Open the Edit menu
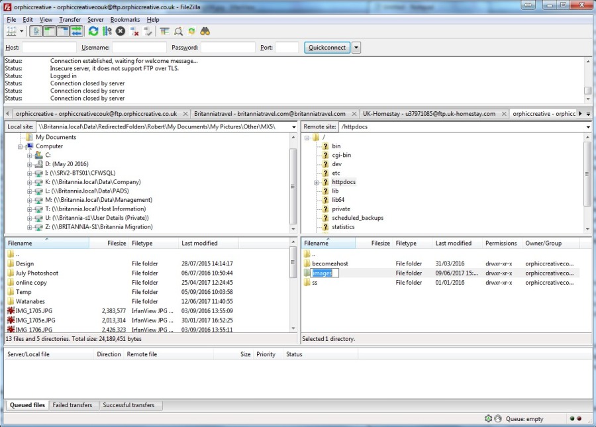Screen dimensions: 596x427 pos(28,20)
